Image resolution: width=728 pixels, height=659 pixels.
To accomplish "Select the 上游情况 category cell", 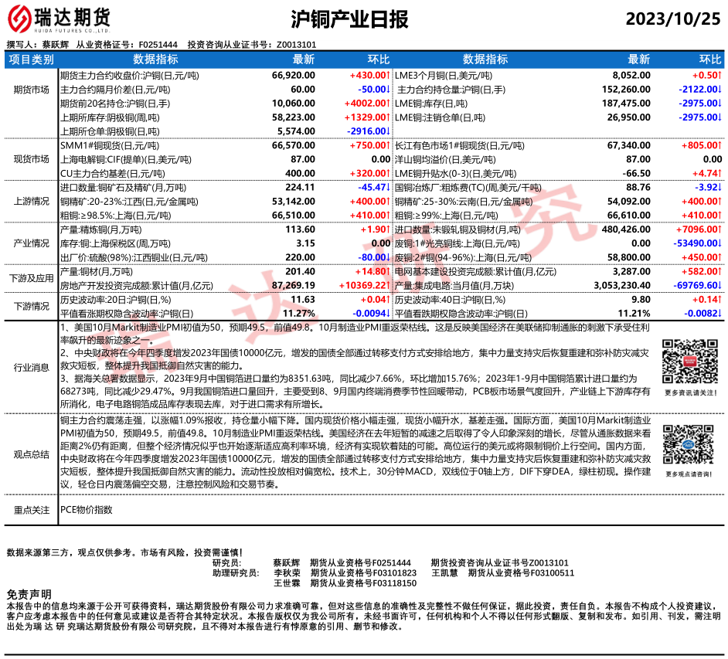I will pyautogui.click(x=32, y=201).
